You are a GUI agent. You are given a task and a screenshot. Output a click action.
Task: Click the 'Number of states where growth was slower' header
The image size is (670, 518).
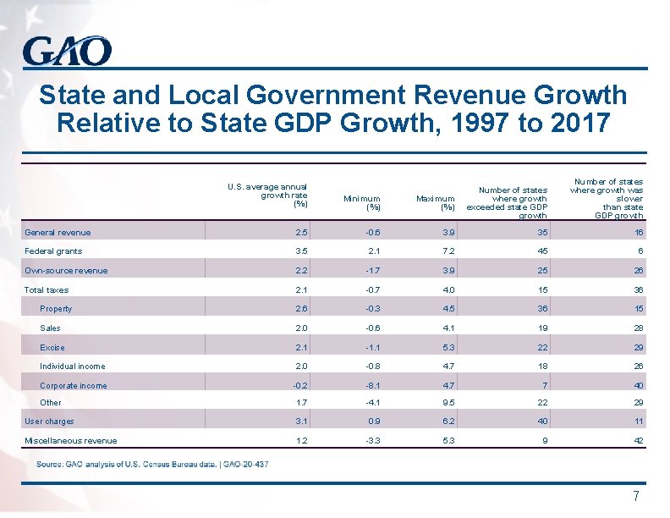[607, 199]
